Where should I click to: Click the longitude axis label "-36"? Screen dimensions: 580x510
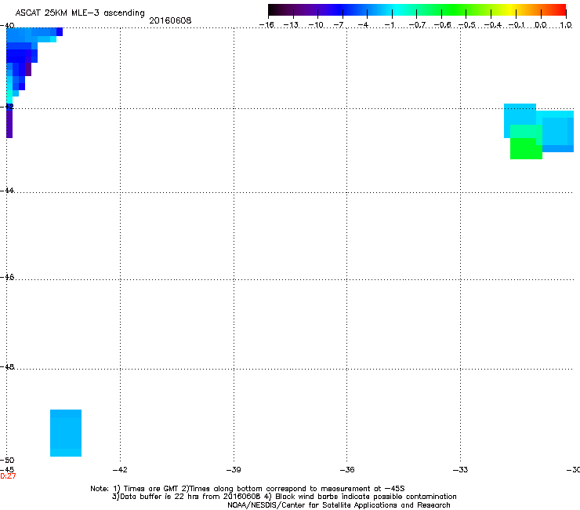click(x=347, y=470)
